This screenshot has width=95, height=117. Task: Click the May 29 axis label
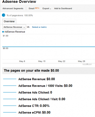pos(82,61)
